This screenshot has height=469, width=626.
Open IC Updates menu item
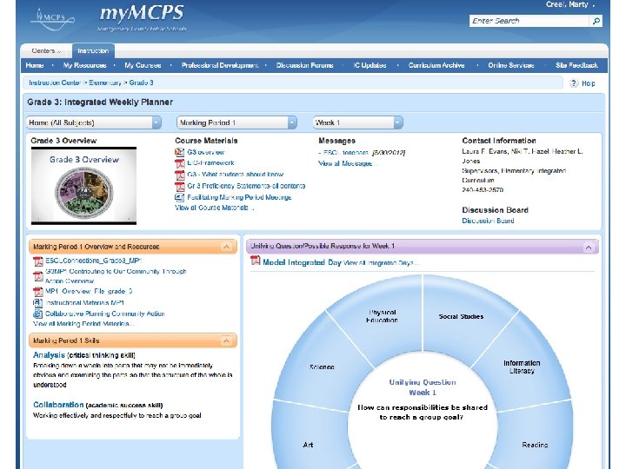tap(370, 65)
